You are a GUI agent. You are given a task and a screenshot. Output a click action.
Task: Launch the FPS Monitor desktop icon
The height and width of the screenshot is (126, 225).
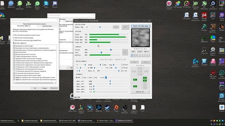187,4
